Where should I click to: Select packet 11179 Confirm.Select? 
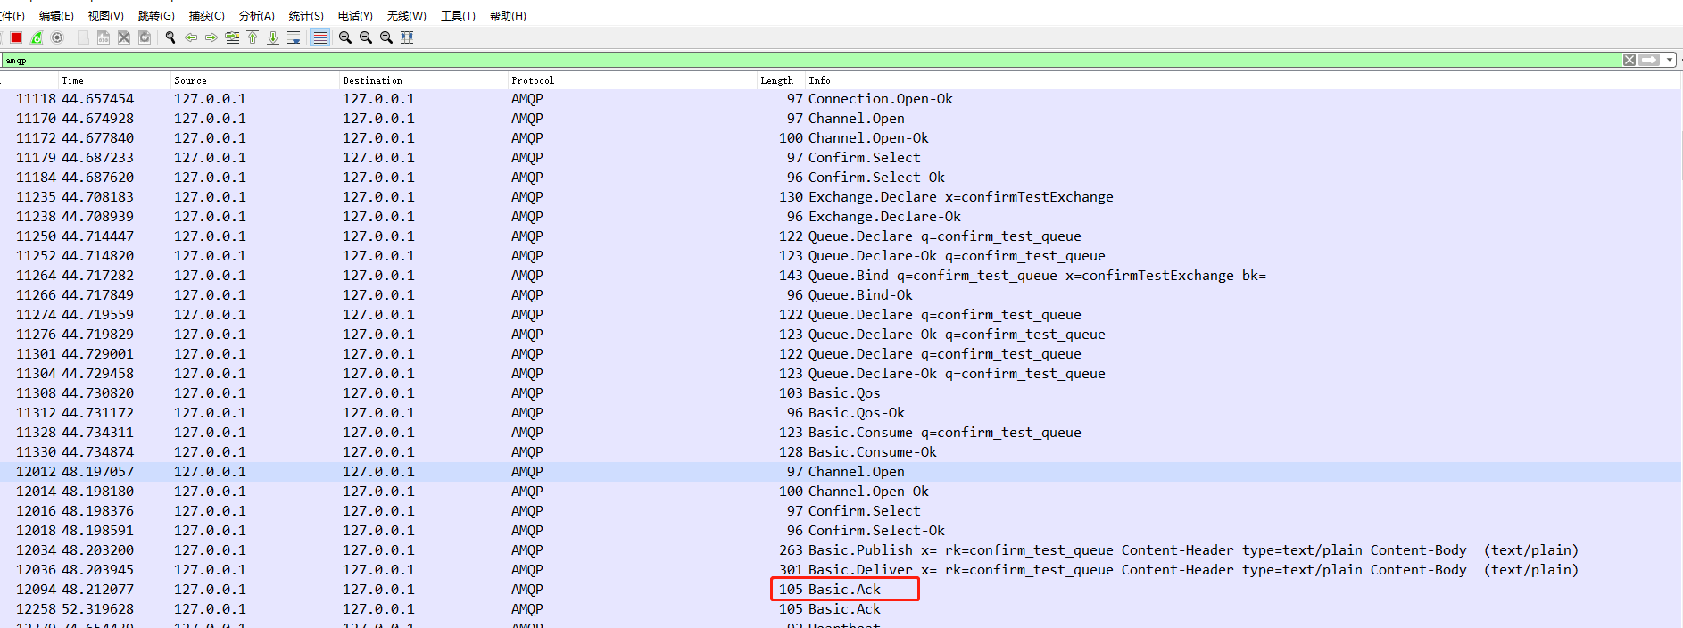click(841, 158)
